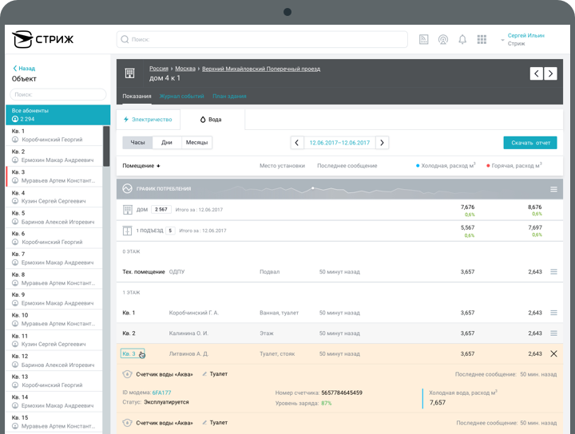Switch to План здания tab
The image size is (575, 434).
pyautogui.click(x=229, y=96)
